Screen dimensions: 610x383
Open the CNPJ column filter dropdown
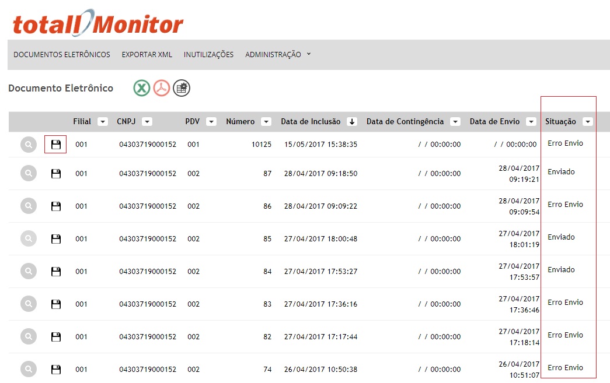tap(147, 122)
